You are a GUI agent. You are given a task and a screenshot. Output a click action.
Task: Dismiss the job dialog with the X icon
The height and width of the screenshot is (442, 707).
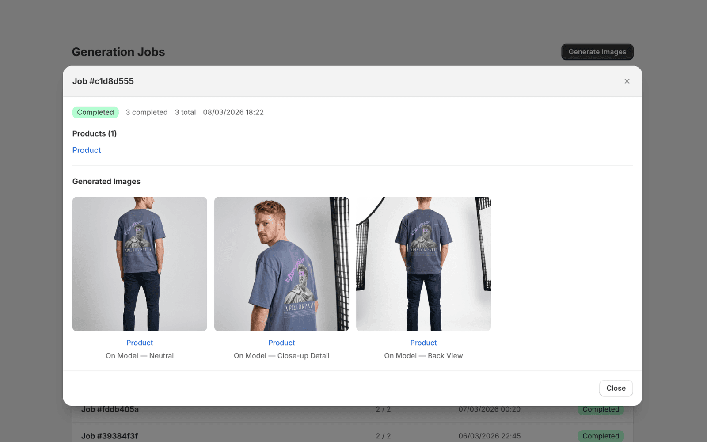coord(627,81)
